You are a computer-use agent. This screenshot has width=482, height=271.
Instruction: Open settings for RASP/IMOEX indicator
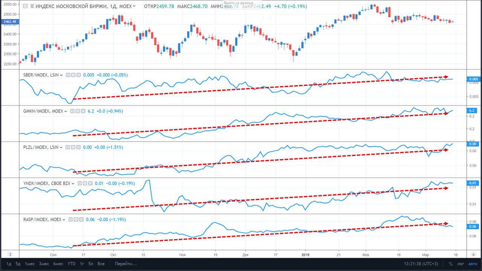pos(76,219)
